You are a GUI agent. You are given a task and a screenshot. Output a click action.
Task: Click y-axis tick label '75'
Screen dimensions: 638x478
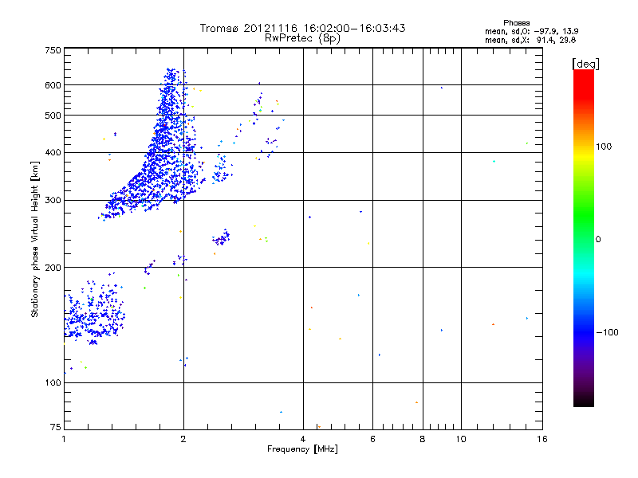tap(56, 427)
